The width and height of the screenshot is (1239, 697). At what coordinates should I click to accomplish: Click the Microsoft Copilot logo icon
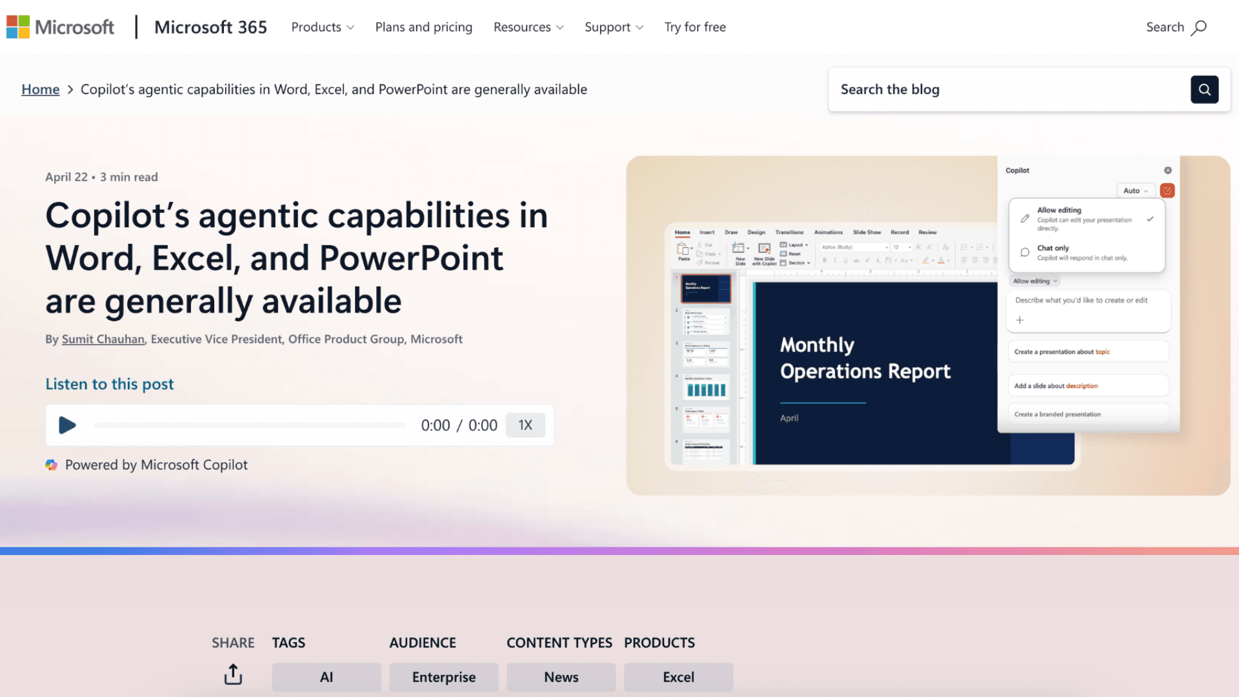(52, 465)
